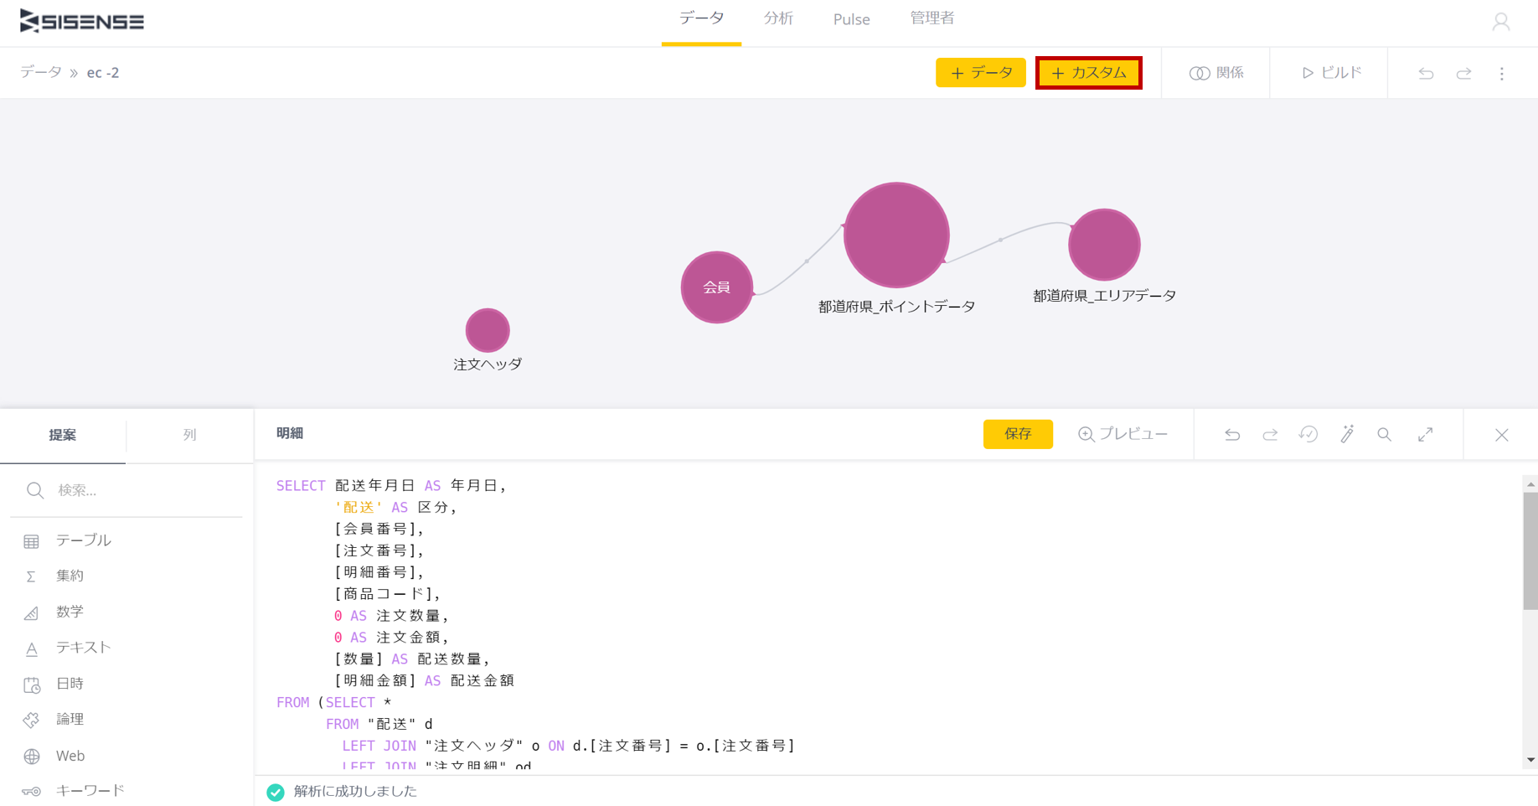This screenshot has width=1538, height=806.
Task: Expand the 集約 function category
Action: pos(70,576)
